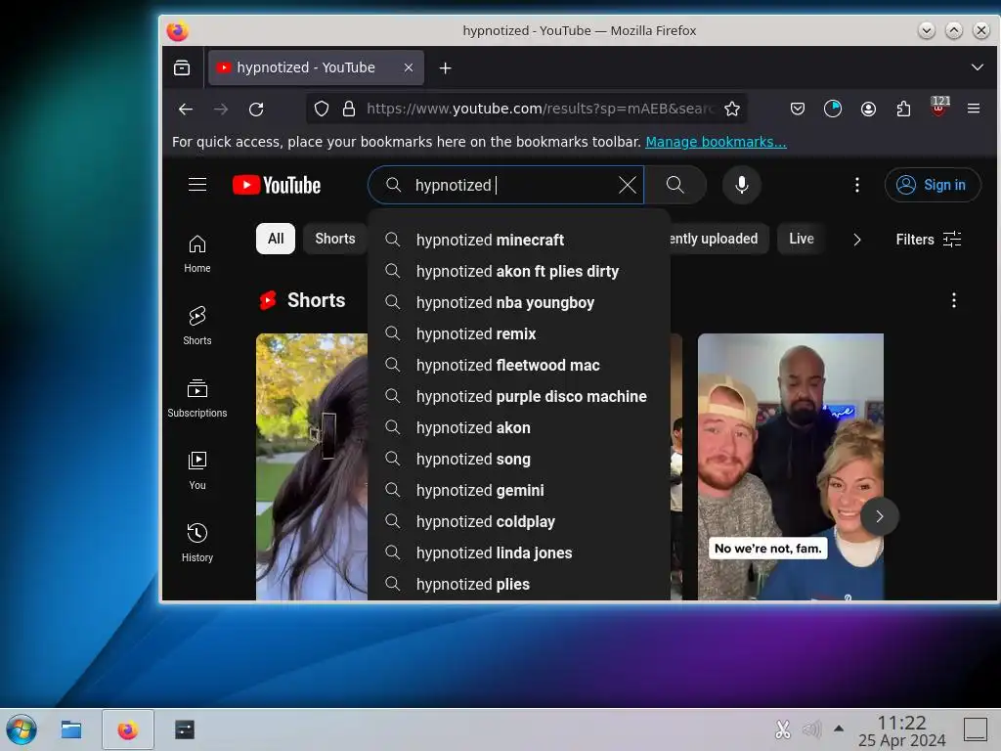Screen dimensions: 1001x751
Task: Click the search magnifier button
Action: [675, 185]
